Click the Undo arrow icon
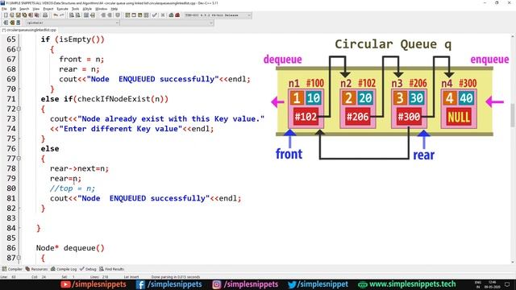Screen dimensions: 516x290 pos(56,15)
